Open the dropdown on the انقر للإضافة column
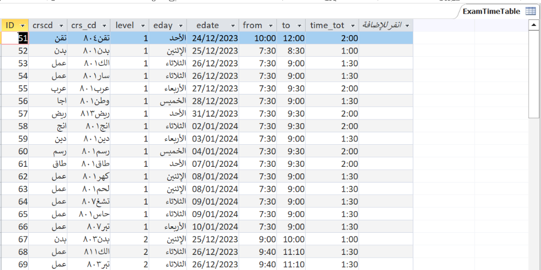 click(407, 25)
